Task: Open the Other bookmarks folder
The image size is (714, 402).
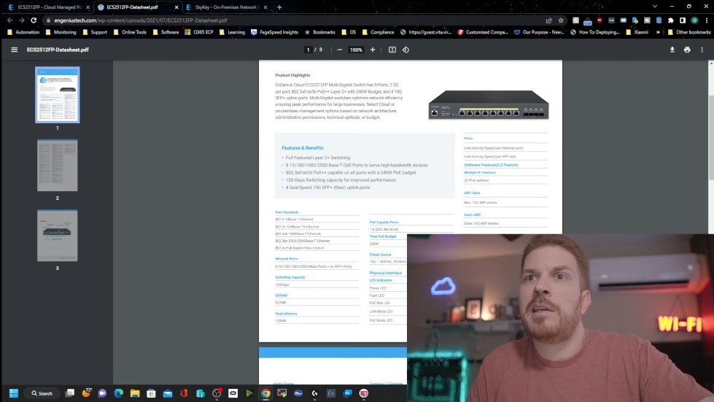Action: point(689,32)
